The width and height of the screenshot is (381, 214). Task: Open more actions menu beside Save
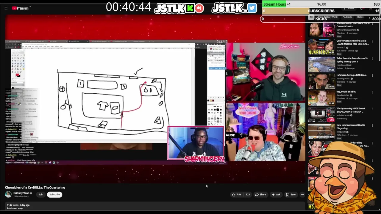click(x=302, y=195)
